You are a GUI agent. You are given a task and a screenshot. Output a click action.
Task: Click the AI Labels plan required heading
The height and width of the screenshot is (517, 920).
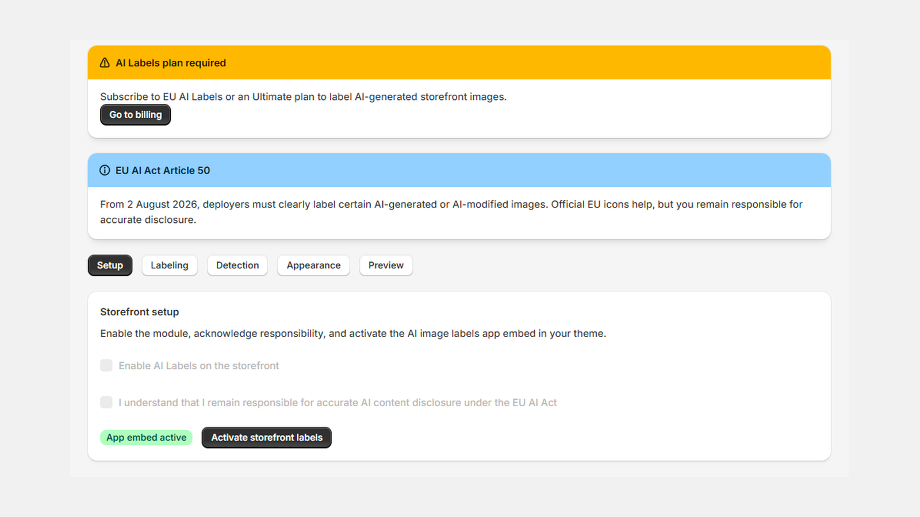[x=171, y=63]
